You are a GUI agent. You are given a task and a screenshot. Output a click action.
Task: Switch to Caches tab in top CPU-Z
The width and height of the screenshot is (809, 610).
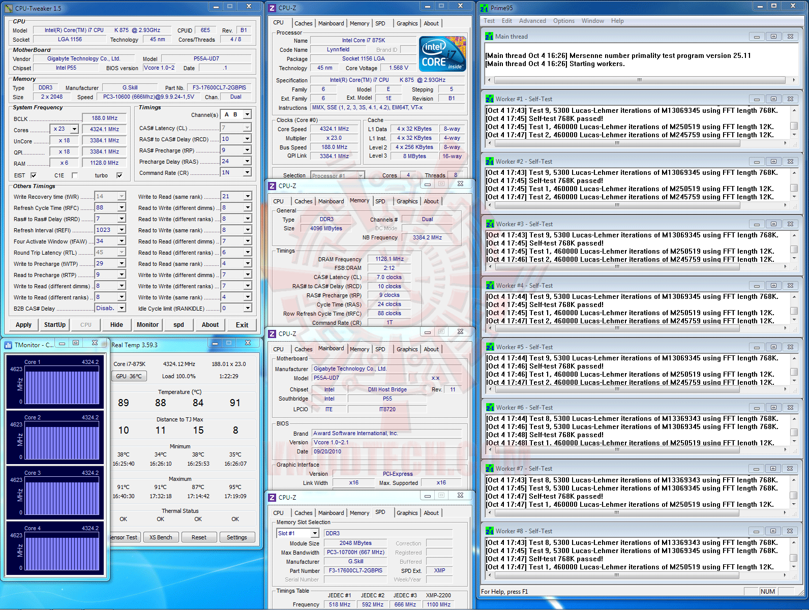[303, 23]
